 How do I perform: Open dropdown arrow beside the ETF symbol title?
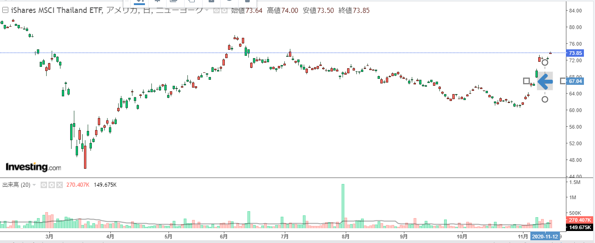coord(207,10)
